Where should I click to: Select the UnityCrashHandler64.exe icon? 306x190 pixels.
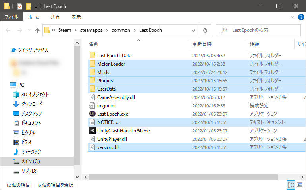pos(92,131)
